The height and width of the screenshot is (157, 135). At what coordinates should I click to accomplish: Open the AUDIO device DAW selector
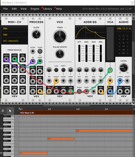[x=123, y=29]
